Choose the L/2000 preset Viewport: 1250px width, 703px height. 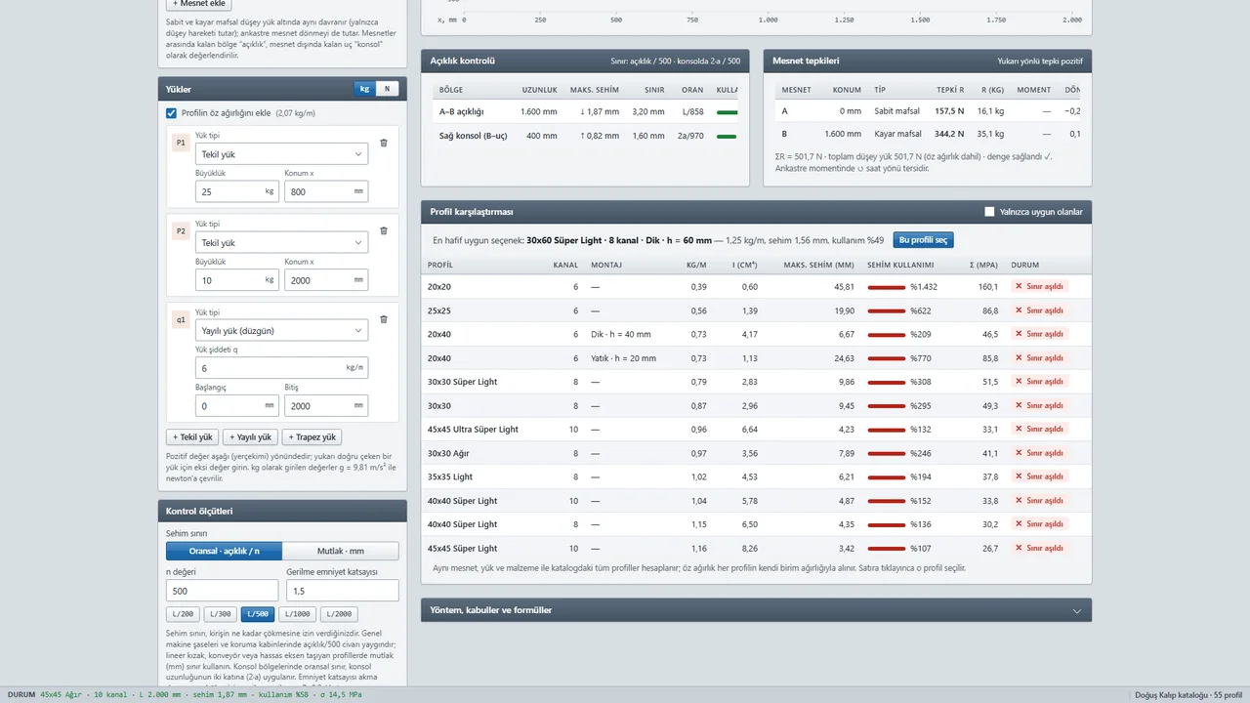339,614
